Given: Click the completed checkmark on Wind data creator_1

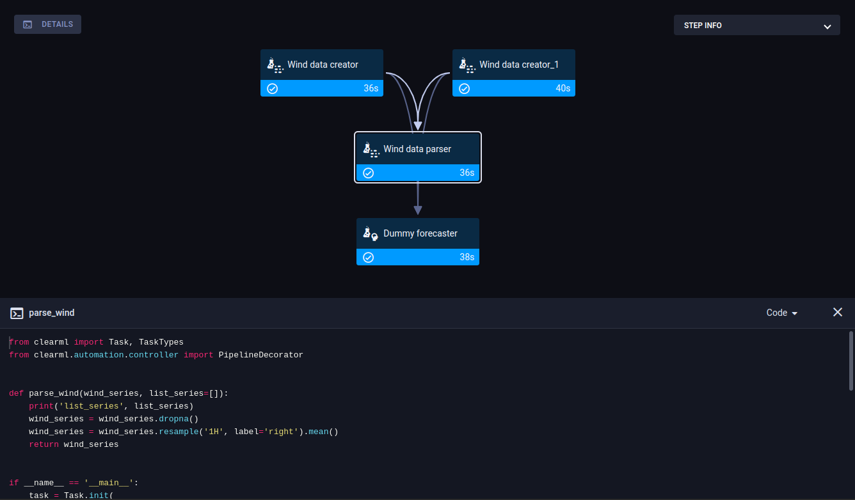Looking at the screenshot, I should click(x=464, y=88).
